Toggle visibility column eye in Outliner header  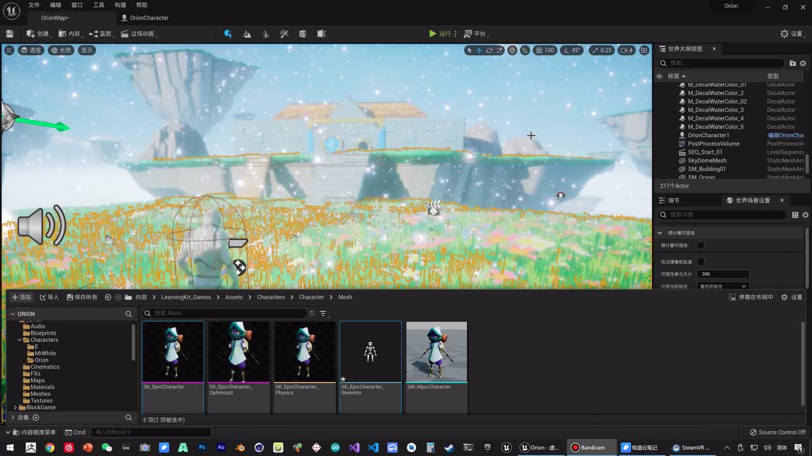point(659,76)
